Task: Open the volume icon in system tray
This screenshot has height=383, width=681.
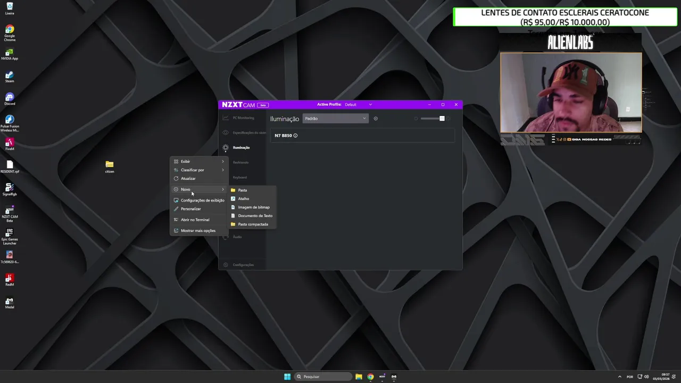Action: 647,377
